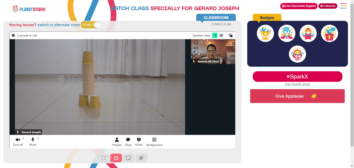This screenshot has width=354, height=168.
Task: Switch to speaker view layout icon
Action: (215, 35)
